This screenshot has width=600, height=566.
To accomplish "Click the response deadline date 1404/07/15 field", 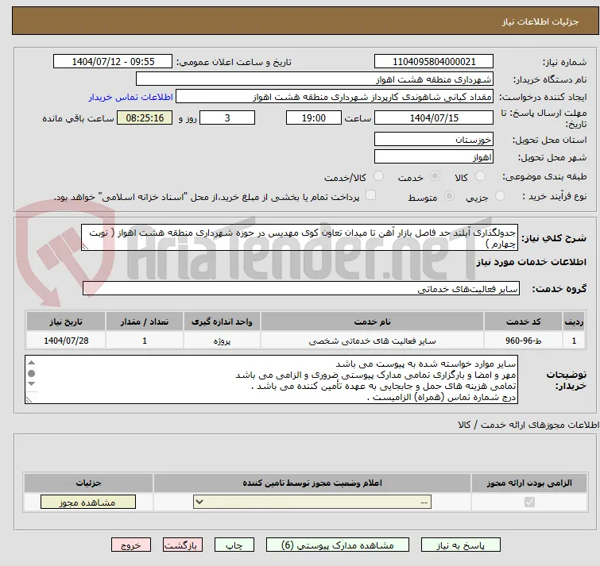I will [434, 117].
